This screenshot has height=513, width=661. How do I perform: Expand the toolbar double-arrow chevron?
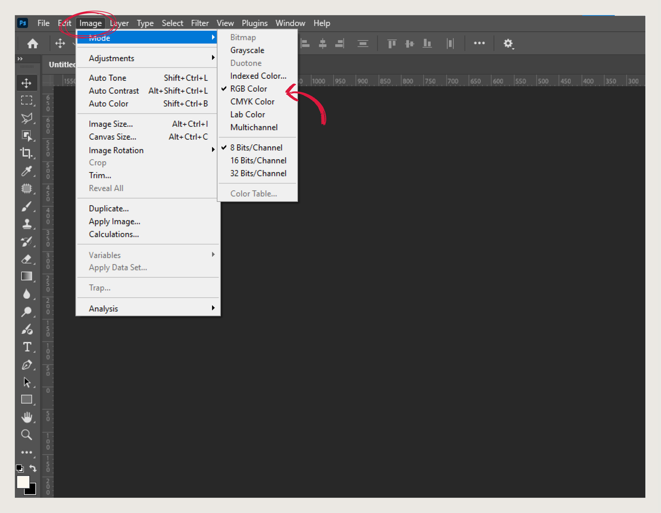(20, 59)
